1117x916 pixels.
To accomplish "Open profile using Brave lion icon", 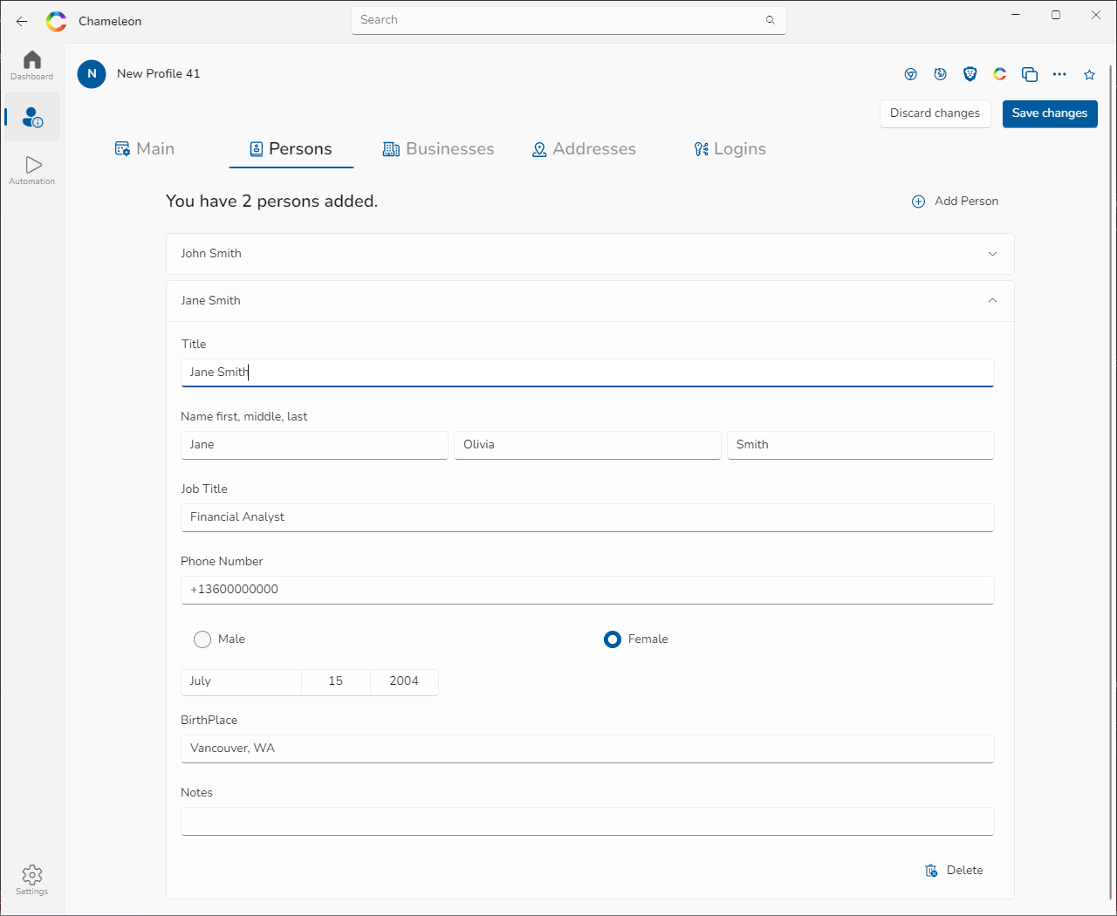I will 970,75.
